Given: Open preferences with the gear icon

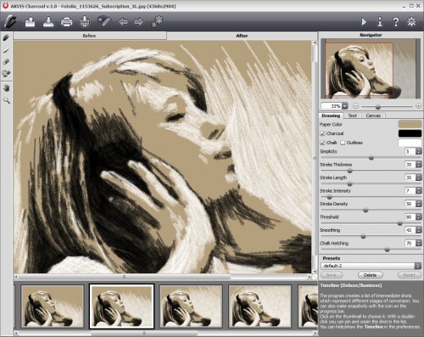Looking at the screenshot, I should click(x=411, y=22).
